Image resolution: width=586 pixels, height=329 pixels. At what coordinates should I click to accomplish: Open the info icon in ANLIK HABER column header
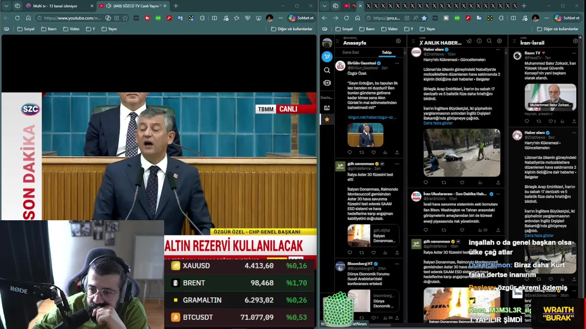pos(479,41)
